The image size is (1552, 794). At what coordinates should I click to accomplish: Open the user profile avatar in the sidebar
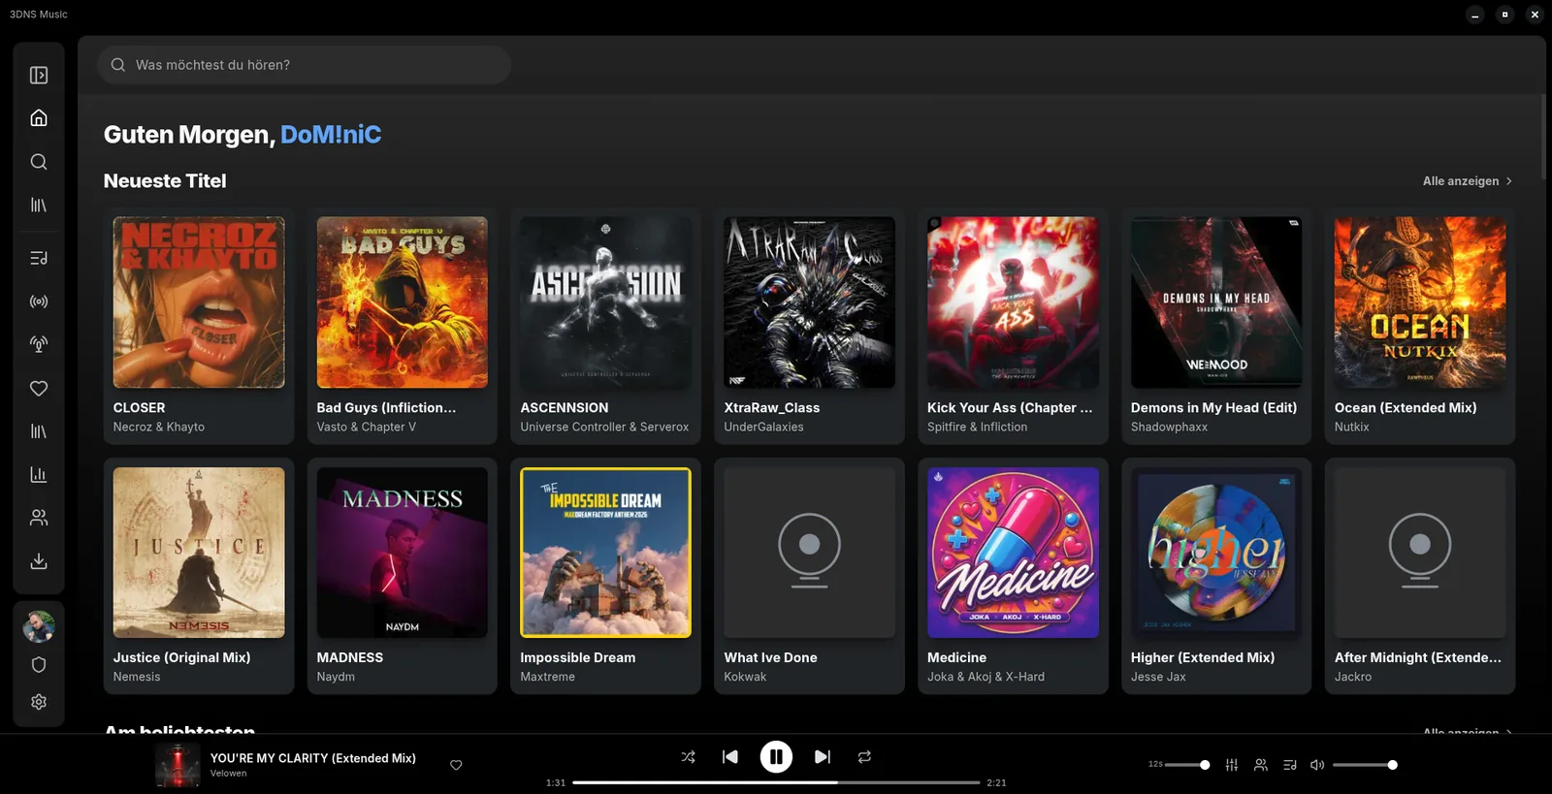click(x=39, y=626)
